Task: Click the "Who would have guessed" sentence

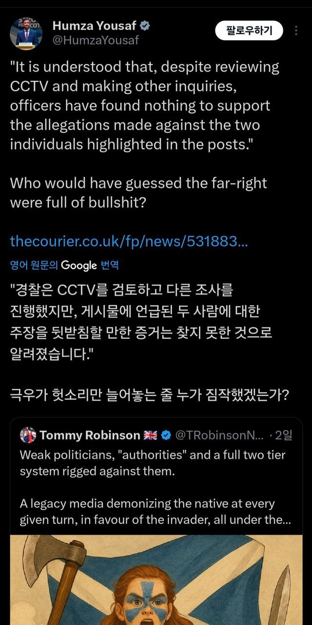Action: coord(138,192)
